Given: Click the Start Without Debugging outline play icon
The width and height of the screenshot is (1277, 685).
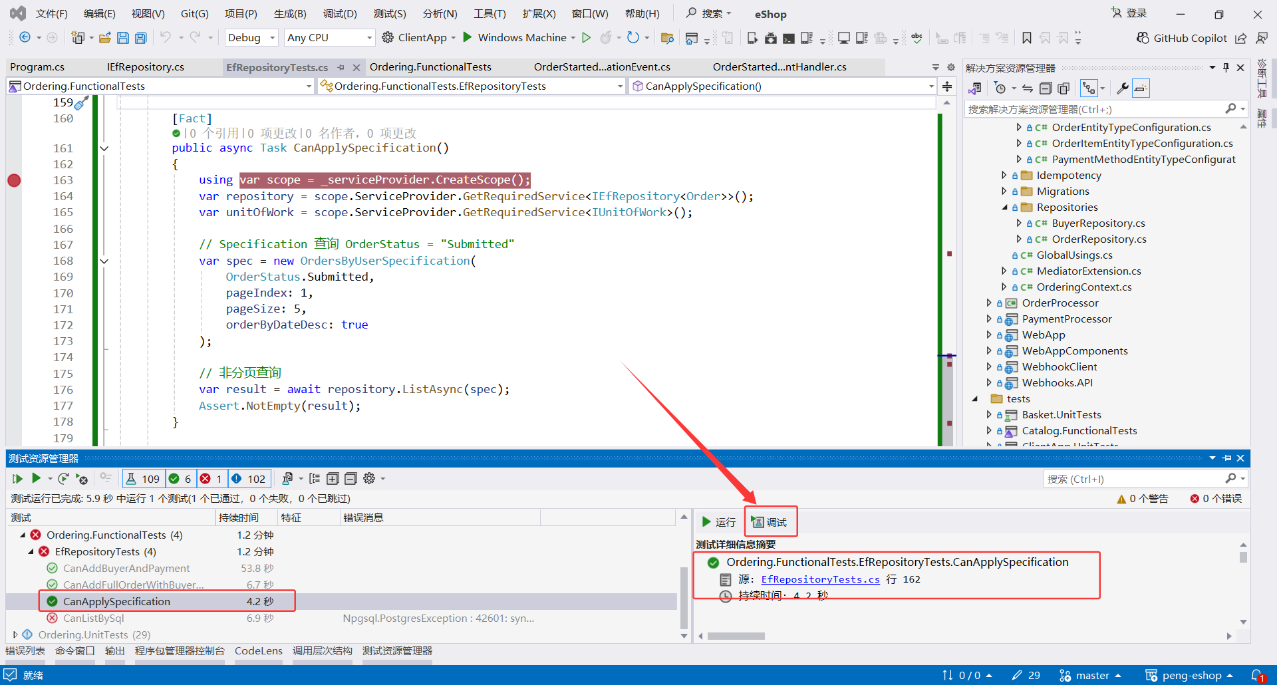Looking at the screenshot, I should click(x=586, y=37).
